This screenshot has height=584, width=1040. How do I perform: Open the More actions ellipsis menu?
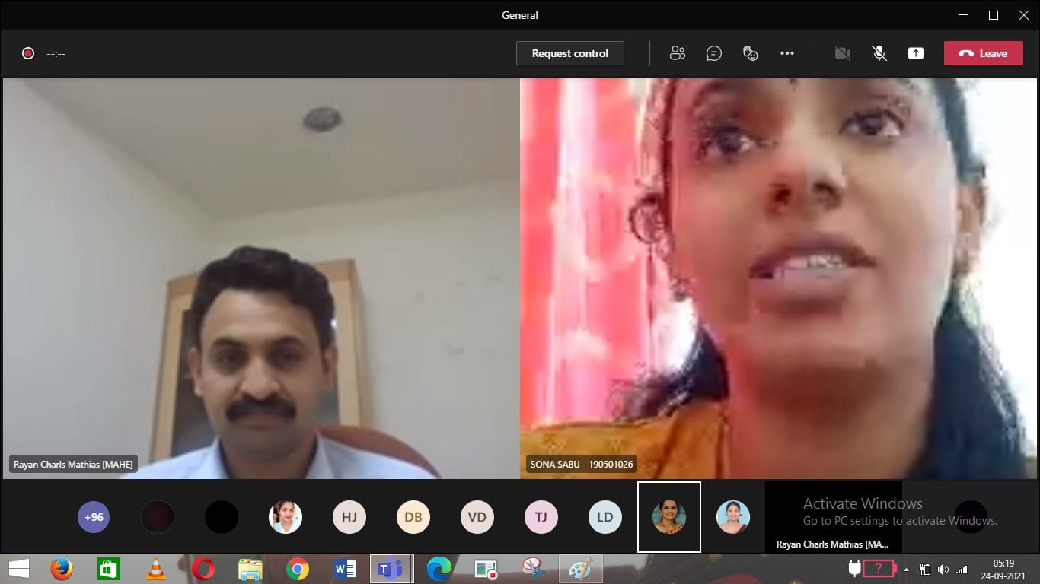787,53
